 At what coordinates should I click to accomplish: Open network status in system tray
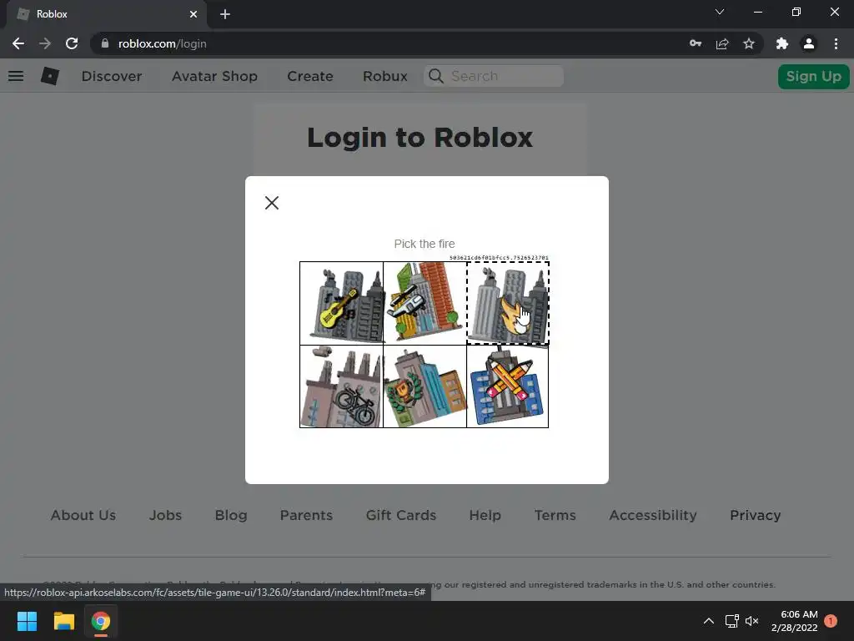coord(731,621)
